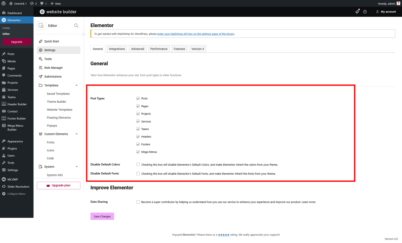Click the search icon in Editor panel

pyautogui.click(x=76, y=26)
